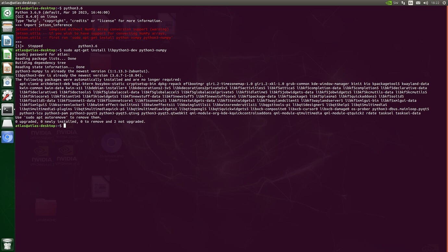
Task: Click the terminal prompt to focus input
Action: (x=65, y=126)
